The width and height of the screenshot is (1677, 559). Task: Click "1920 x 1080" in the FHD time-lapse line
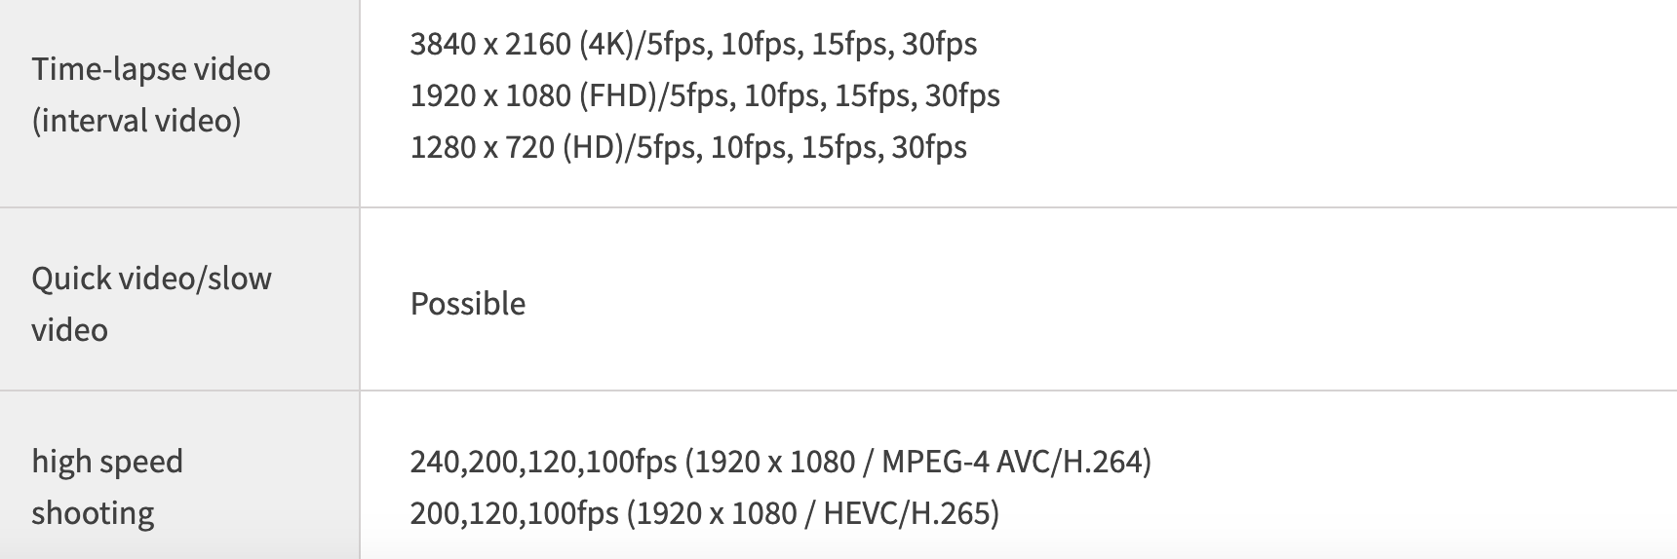tap(489, 95)
